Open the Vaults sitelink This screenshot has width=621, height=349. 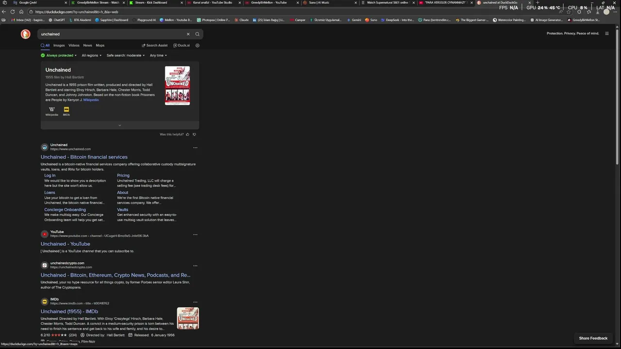click(122, 210)
